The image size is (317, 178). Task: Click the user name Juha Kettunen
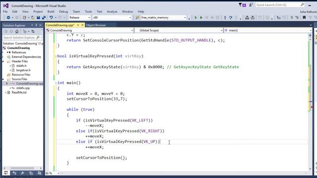pos(308,12)
